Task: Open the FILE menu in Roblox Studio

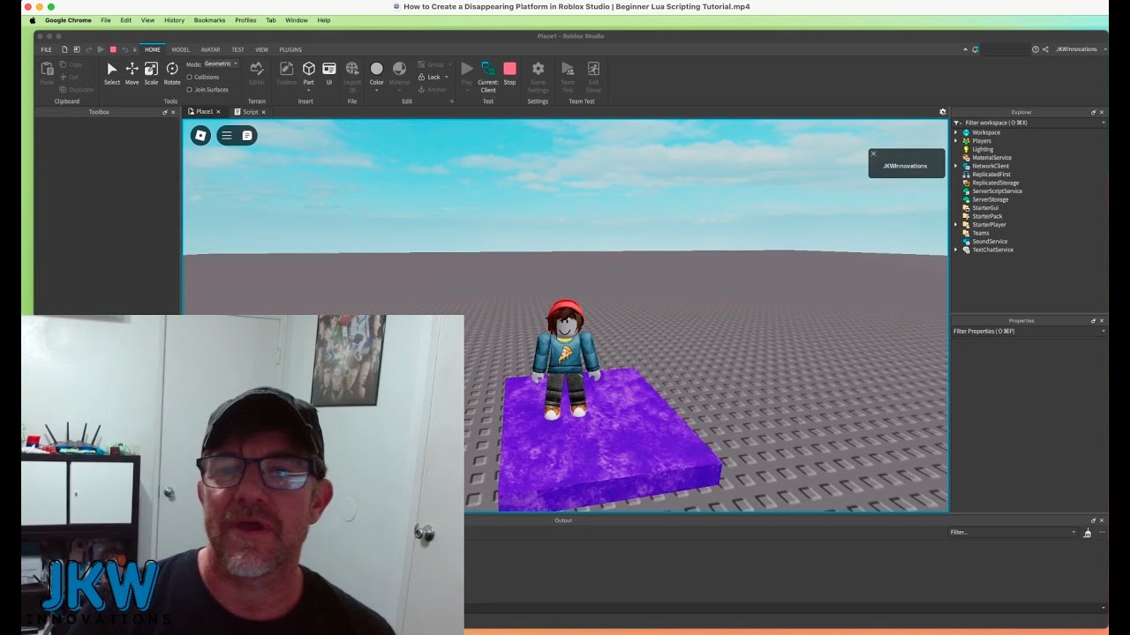Action: 47,49
